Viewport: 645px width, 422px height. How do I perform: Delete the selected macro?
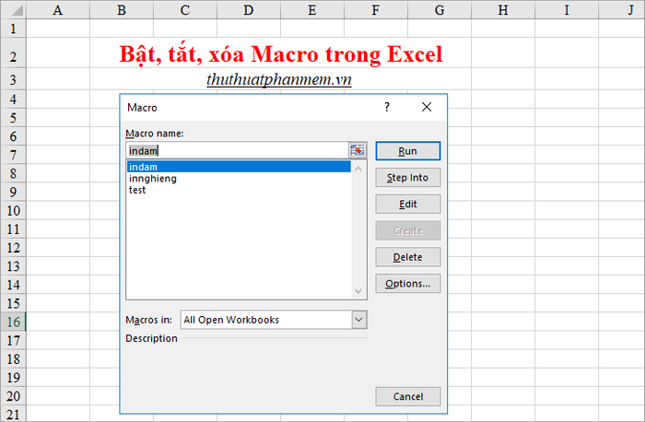coord(407,257)
